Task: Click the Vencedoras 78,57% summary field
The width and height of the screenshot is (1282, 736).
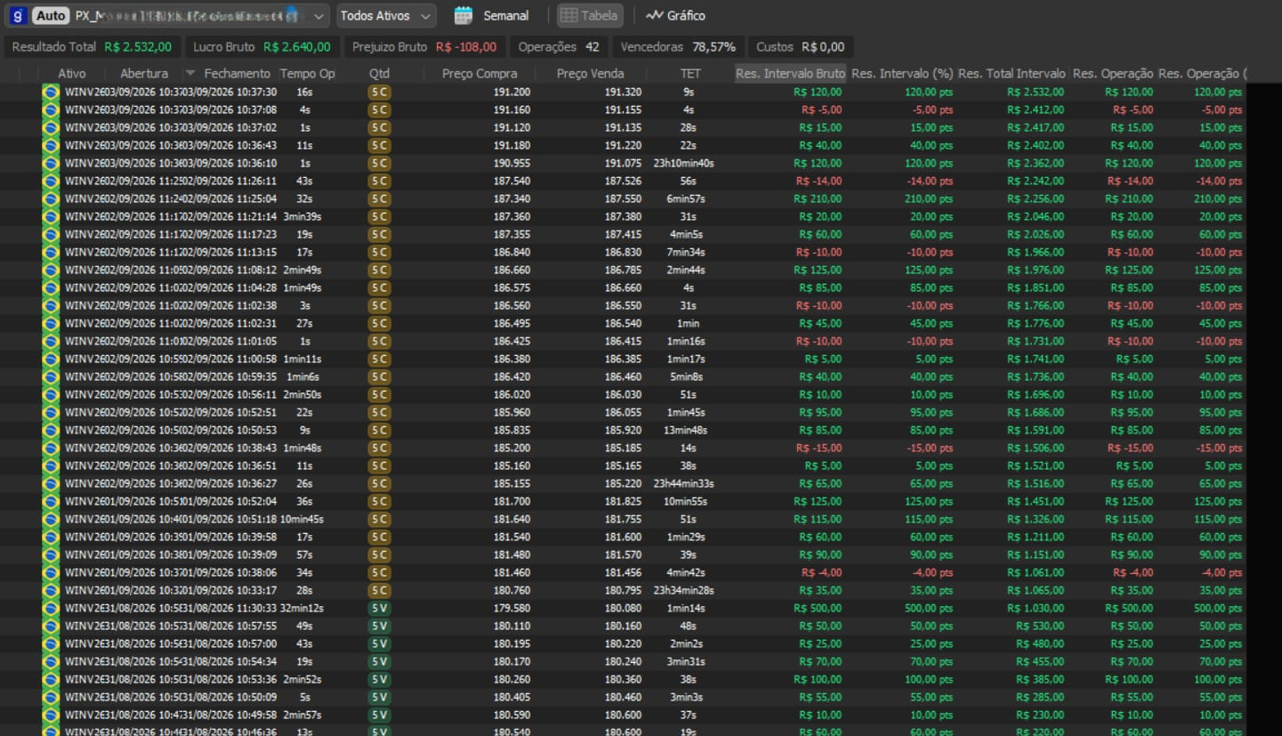Action: [678, 46]
